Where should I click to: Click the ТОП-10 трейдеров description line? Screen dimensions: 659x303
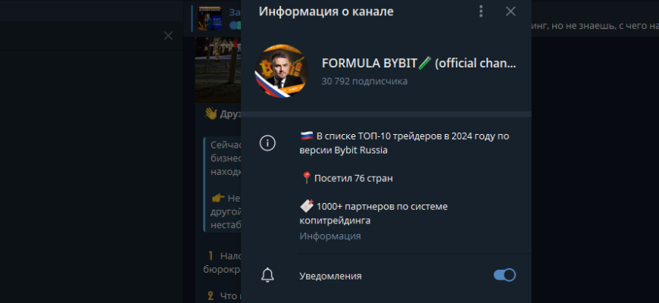tap(405, 143)
